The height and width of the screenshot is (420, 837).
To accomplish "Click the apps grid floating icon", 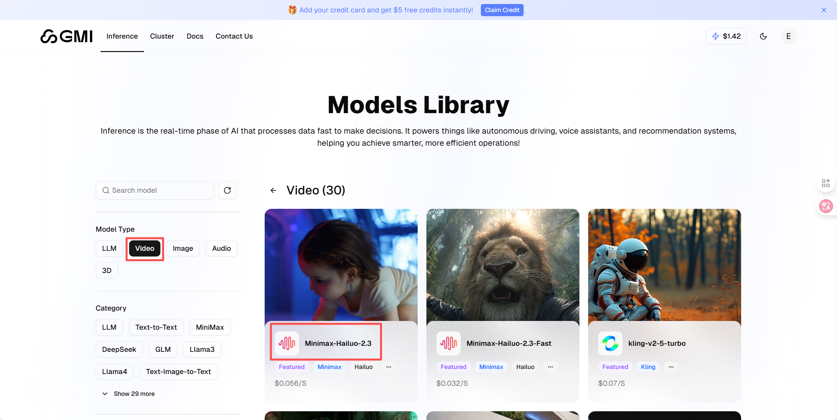I will [x=826, y=183].
